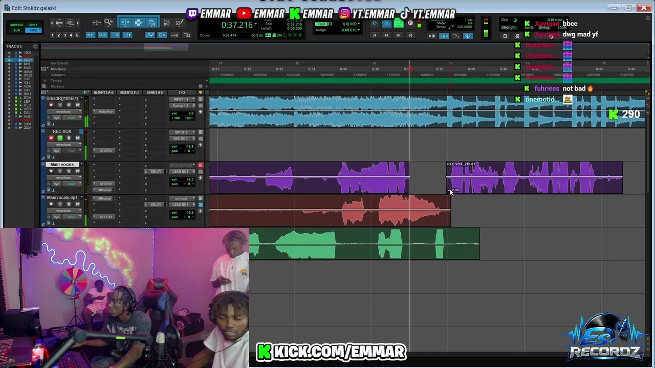Viewport: 655px width, 368px height.
Task: Click the Play transport button
Action: pos(399,24)
